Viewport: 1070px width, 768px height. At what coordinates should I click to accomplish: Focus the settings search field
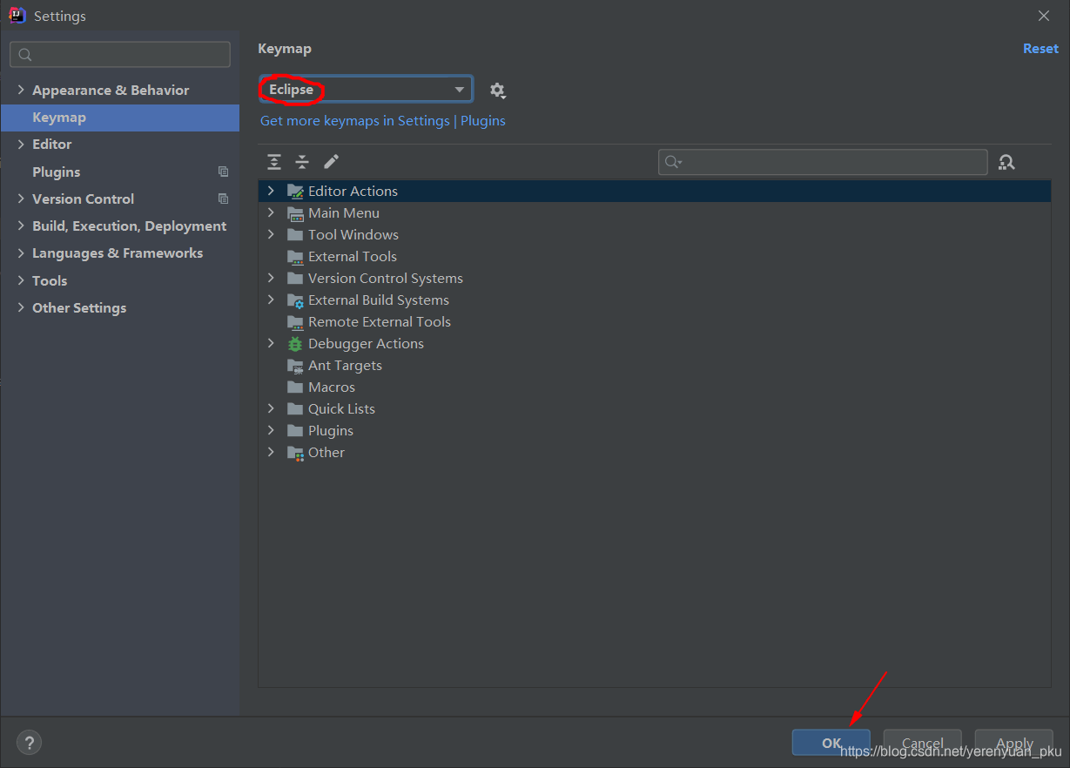[120, 55]
